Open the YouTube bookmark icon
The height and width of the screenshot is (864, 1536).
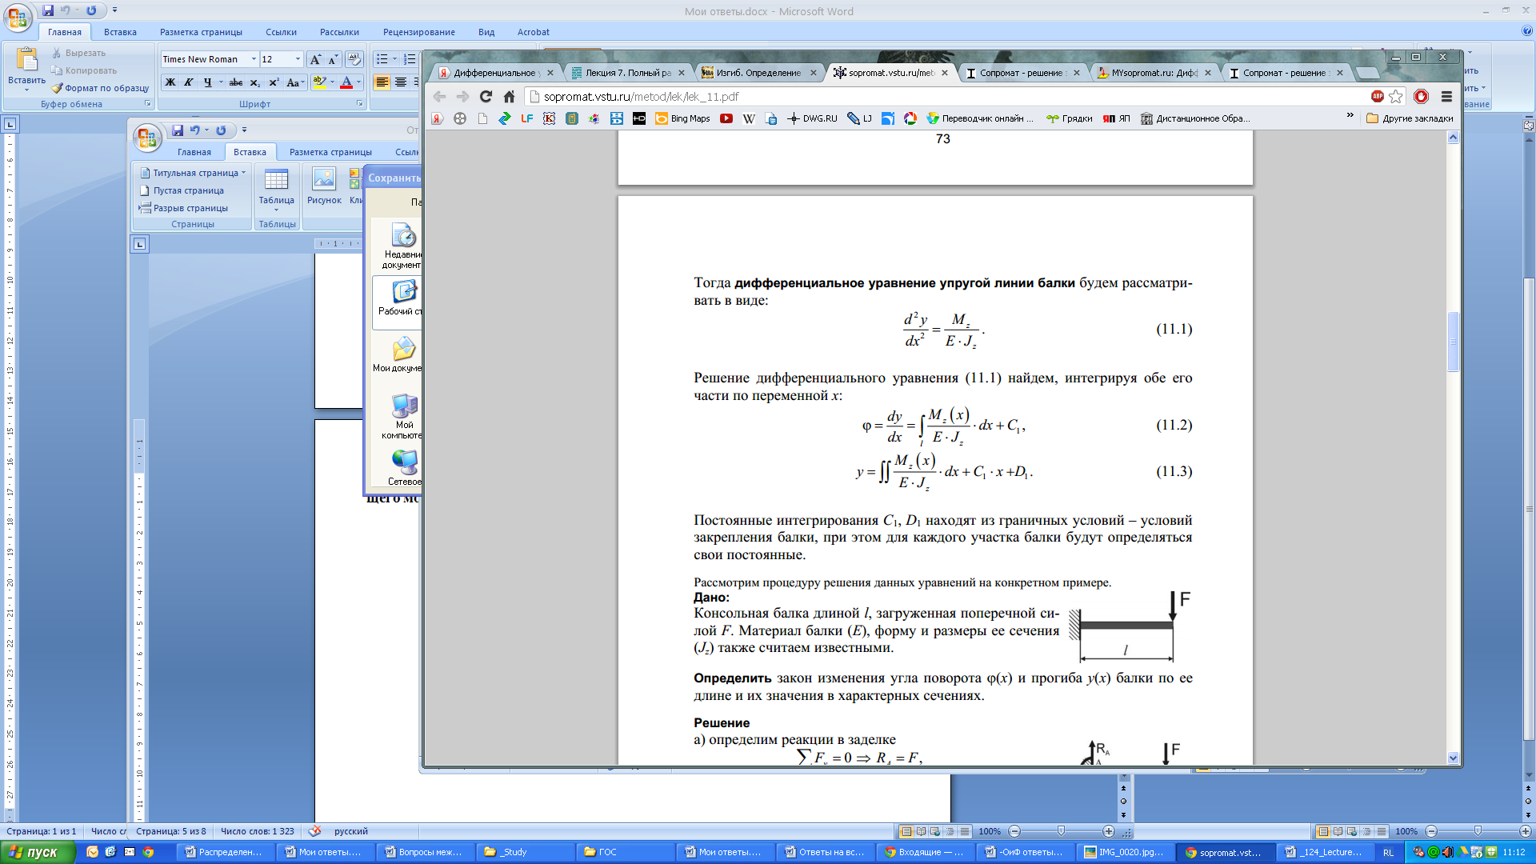pos(726,118)
